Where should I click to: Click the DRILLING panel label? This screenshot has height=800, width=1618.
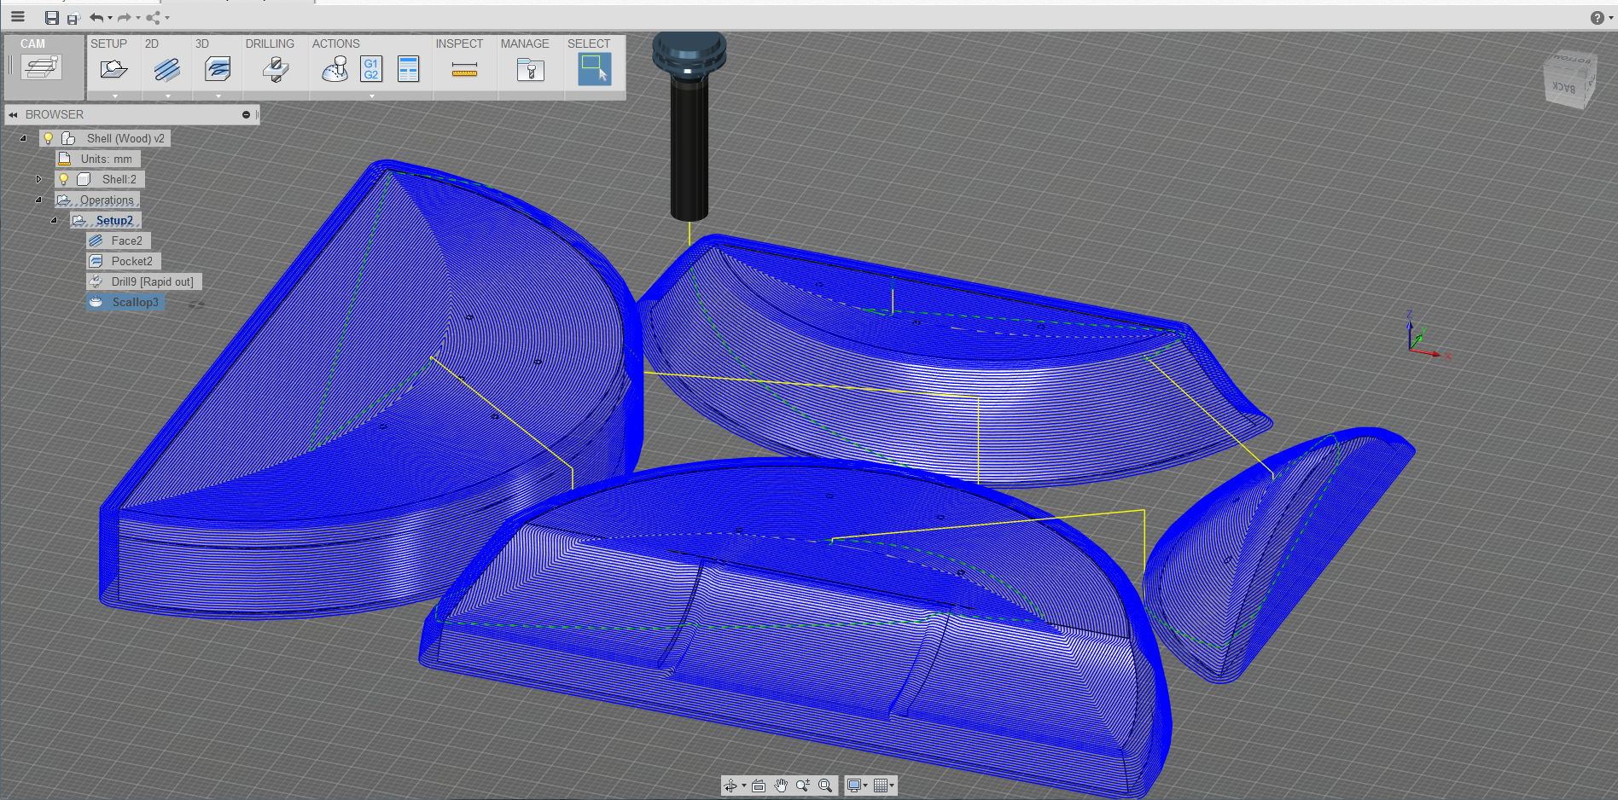(x=270, y=43)
